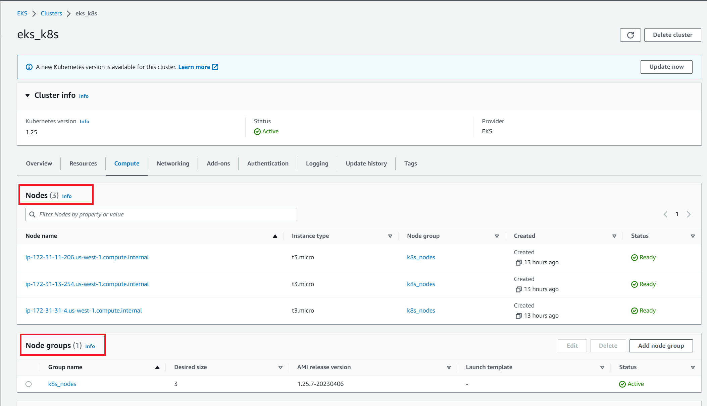Click the Filter Nodes search field
707x406 pixels.
(x=161, y=214)
